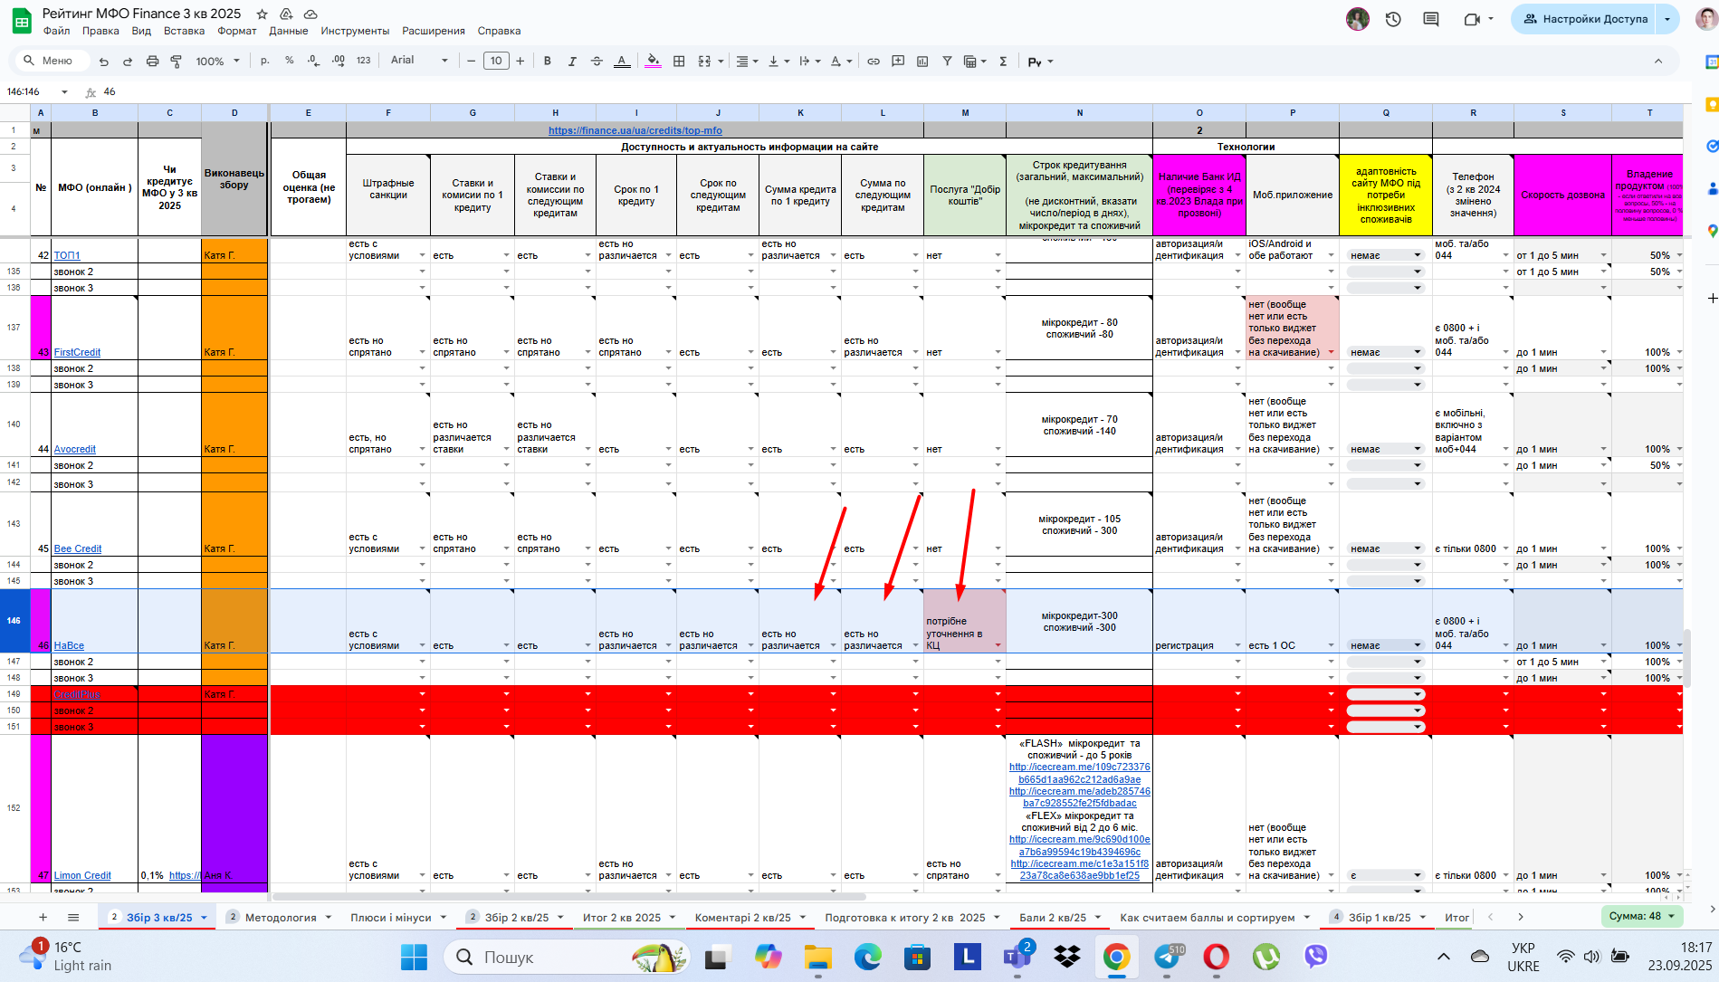Image resolution: width=1719 pixels, height=982 pixels.
Task: Toggle strikethrough formatting
Action: coord(597,62)
